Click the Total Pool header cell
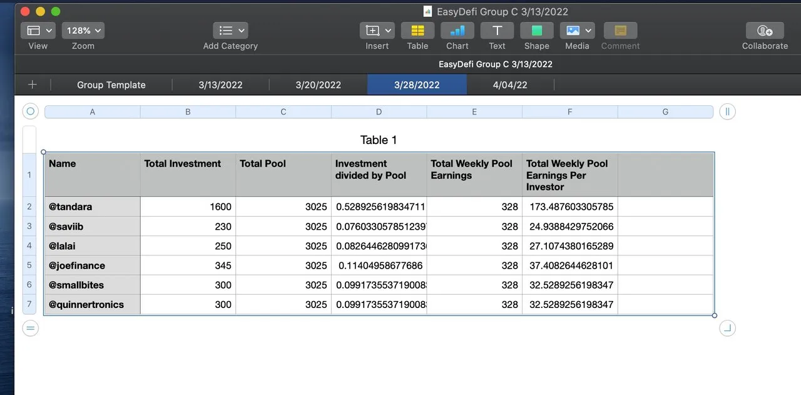The height and width of the screenshot is (395, 801). (x=283, y=175)
